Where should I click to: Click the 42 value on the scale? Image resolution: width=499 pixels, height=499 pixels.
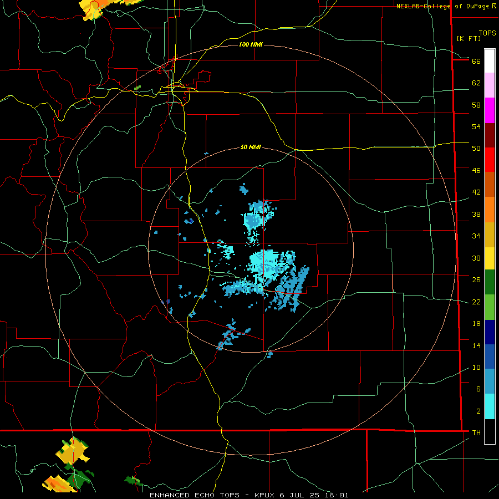point(476,192)
